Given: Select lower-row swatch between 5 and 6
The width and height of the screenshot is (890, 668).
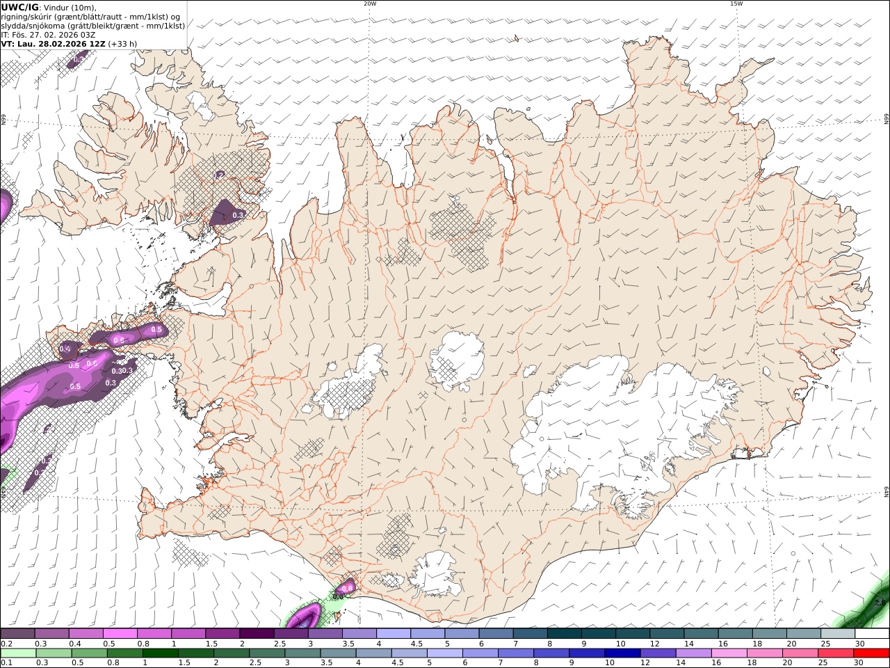Looking at the screenshot, I should tap(444, 653).
